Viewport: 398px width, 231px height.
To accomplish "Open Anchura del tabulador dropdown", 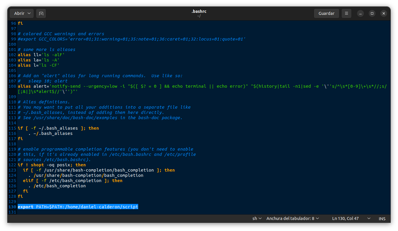I will (x=293, y=218).
